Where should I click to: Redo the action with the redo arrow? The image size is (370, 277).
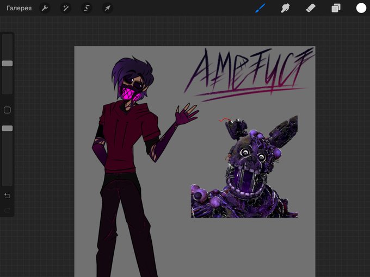7,210
